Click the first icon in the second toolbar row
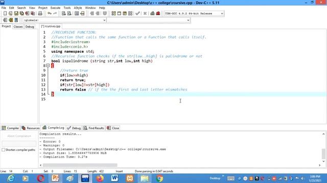This screenshot has width=327, height=183. pos(5,20)
